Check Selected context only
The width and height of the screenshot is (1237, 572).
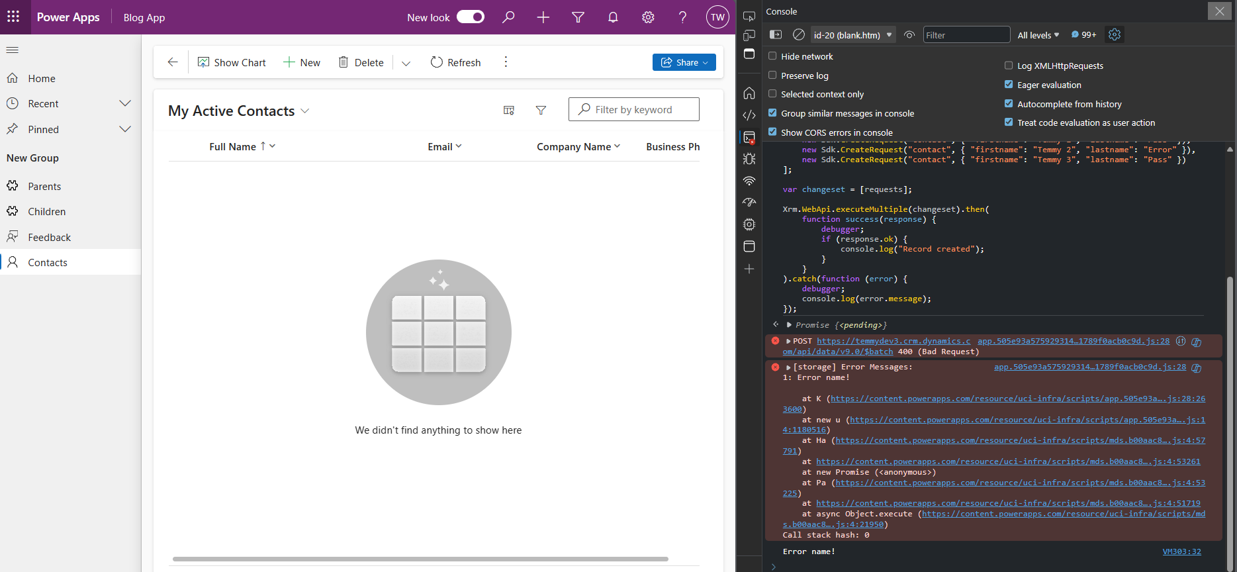point(772,94)
